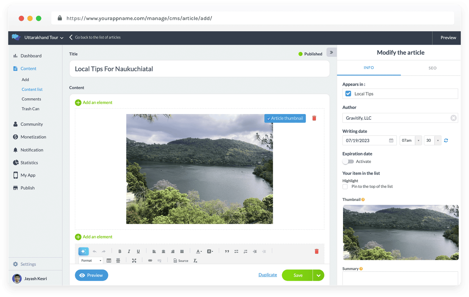Image resolution: width=469 pixels, height=297 pixels.
Task: Open the Uttarakhand Tour app switcher
Action: click(x=44, y=37)
